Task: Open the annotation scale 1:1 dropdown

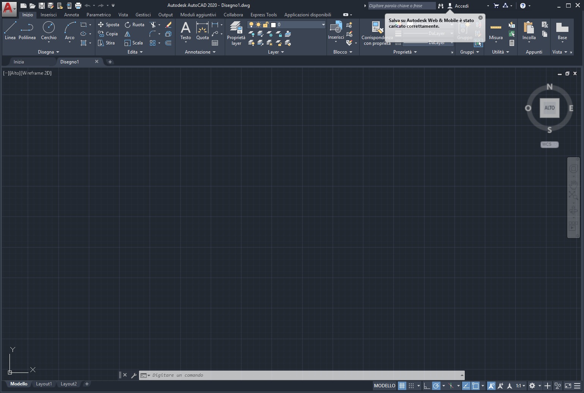Action: pyautogui.click(x=520, y=386)
